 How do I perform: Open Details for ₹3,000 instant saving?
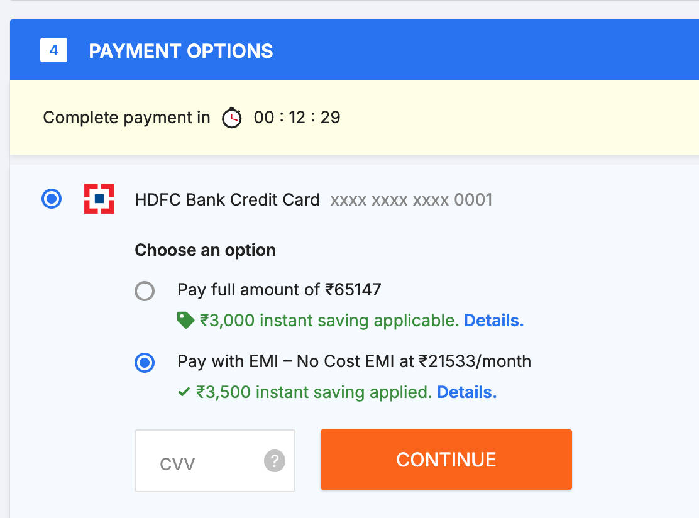(493, 321)
